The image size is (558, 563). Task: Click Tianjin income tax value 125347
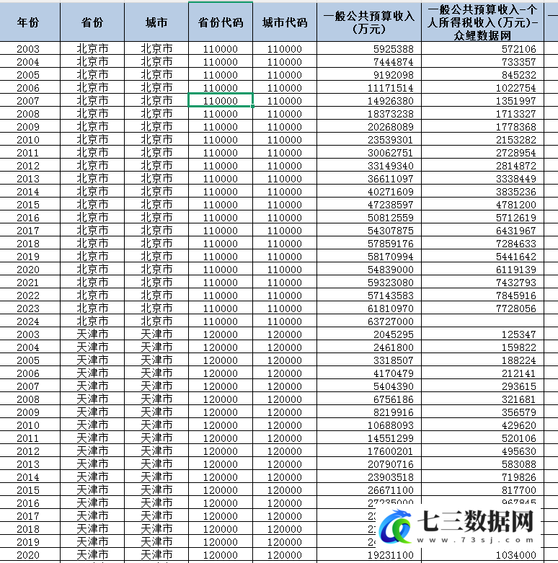coord(519,334)
